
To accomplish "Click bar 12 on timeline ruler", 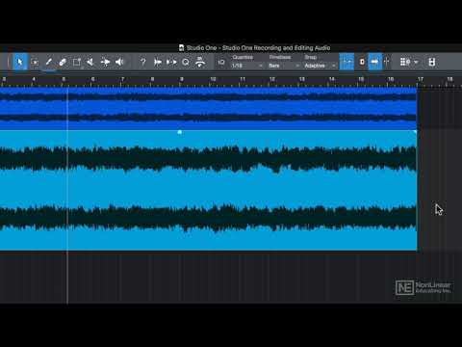I will click(271, 79).
